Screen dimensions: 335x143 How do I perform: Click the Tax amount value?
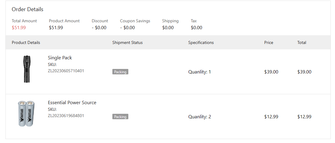tap(196, 28)
